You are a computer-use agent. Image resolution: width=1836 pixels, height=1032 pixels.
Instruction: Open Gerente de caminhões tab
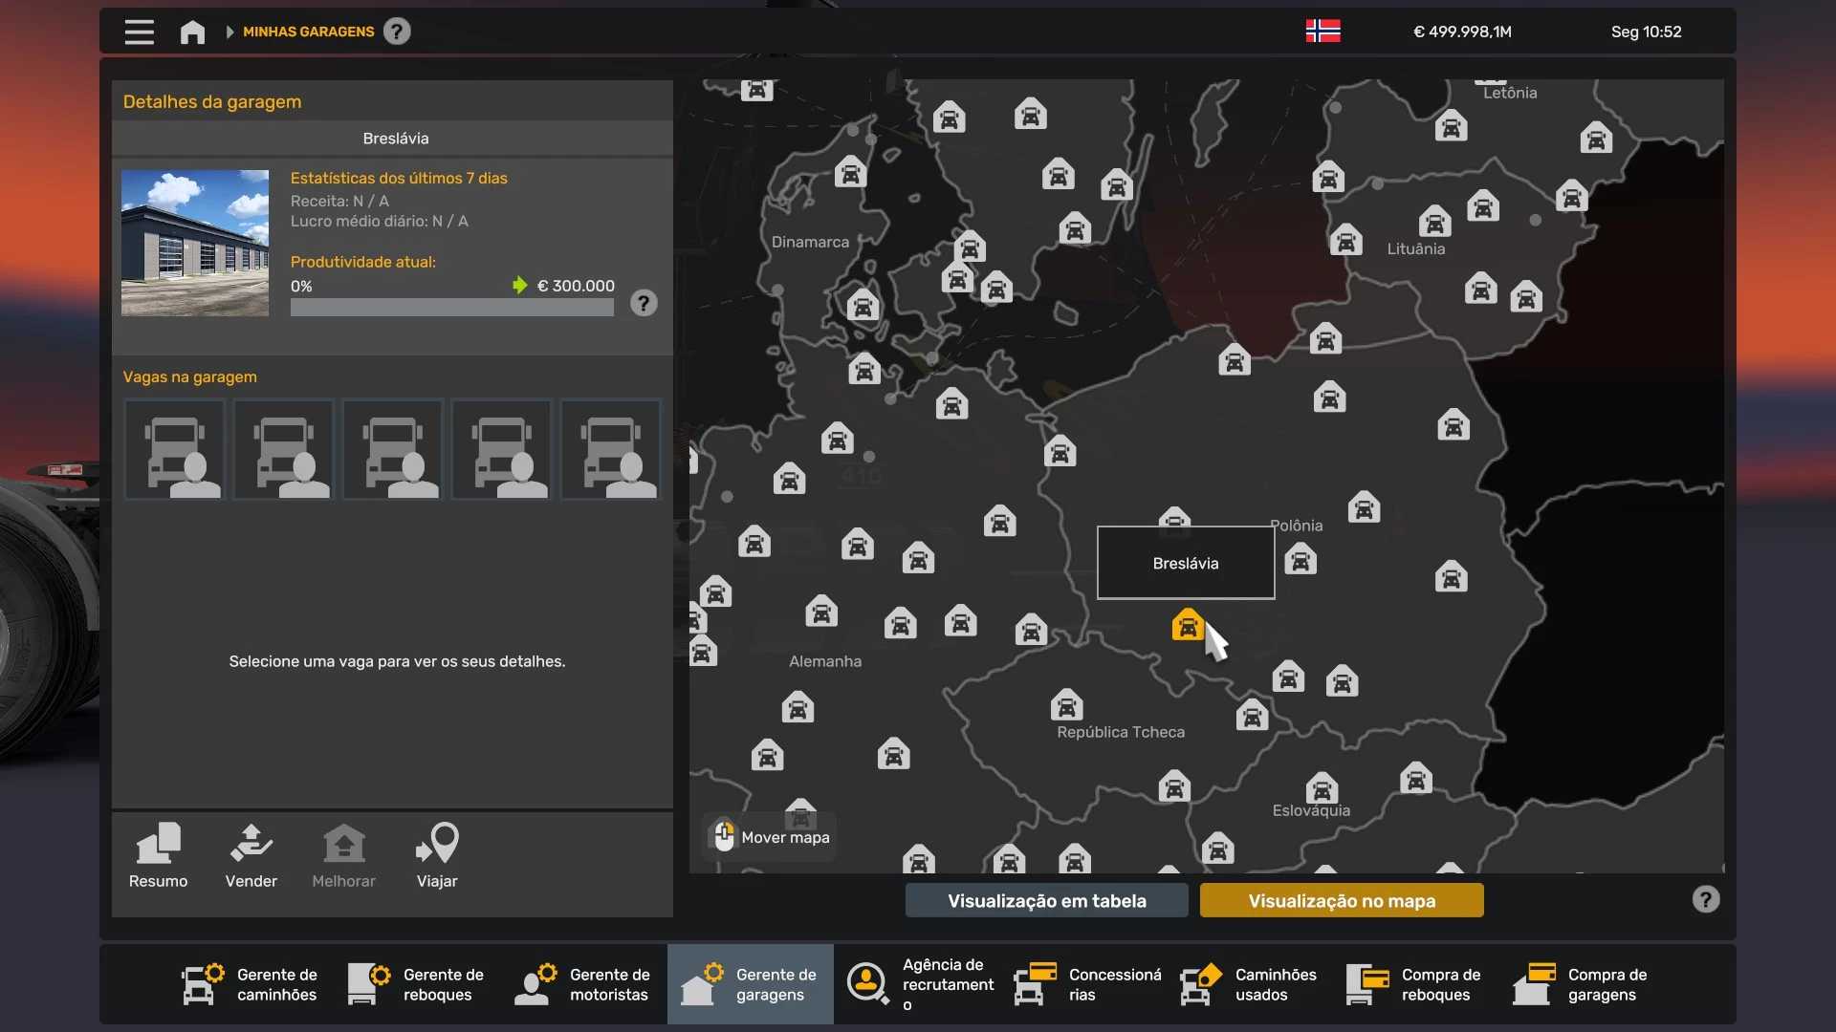pos(251,984)
